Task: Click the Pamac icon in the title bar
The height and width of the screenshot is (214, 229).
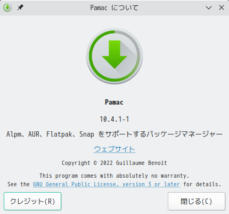Action: pos(7,7)
